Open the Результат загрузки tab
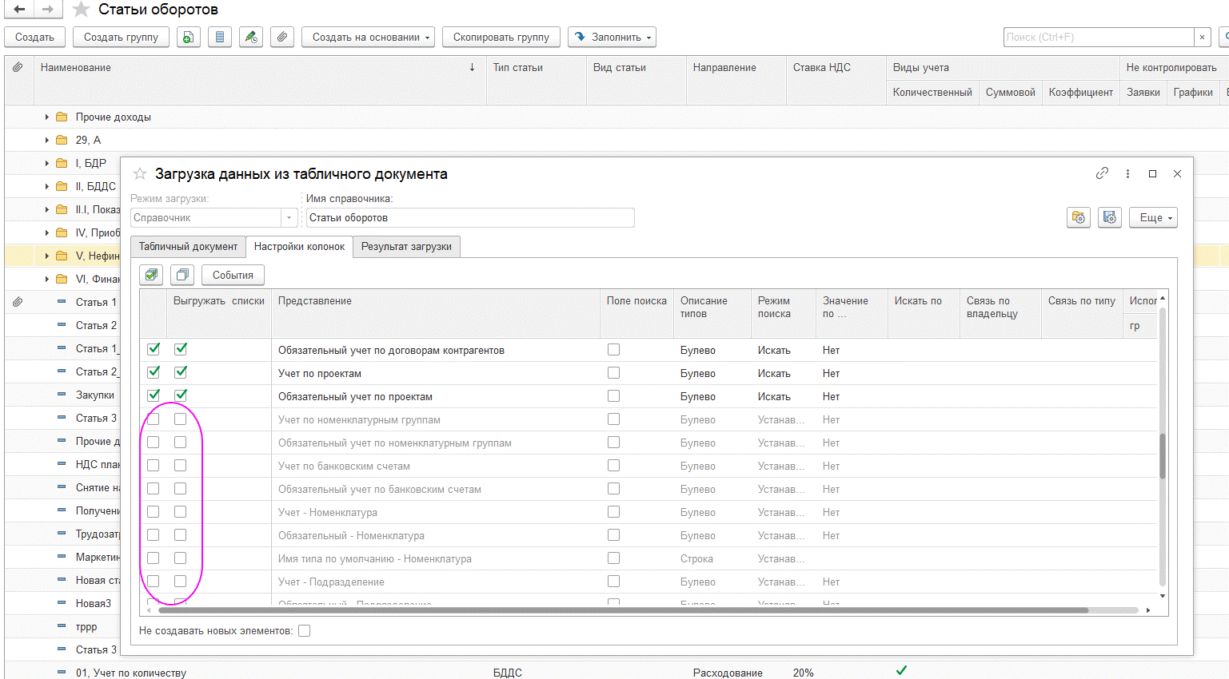Screen dimensions: 1229x679 click(x=406, y=247)
